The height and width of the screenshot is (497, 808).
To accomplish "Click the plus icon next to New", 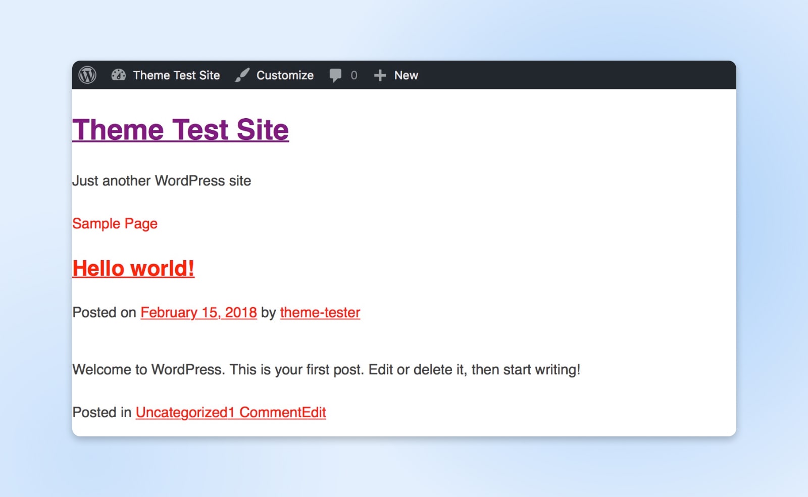I will tap(379, 75).
